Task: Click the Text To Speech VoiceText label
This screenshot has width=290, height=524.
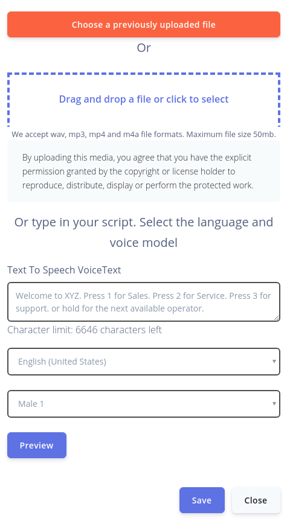Action: click(64, 270)
